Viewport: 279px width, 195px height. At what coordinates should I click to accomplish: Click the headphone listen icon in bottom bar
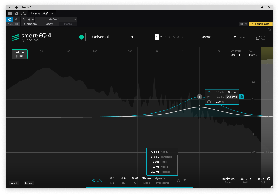click(x=178, y=180)
